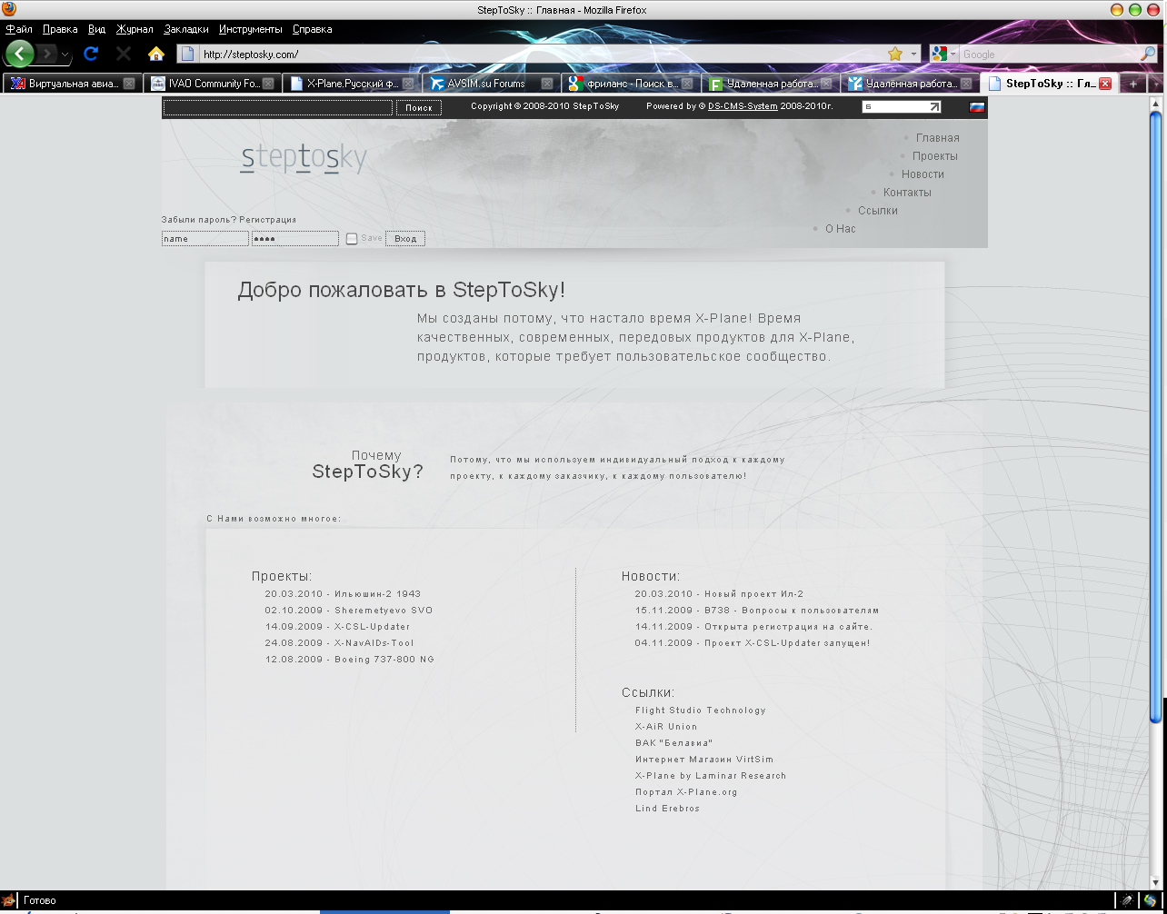
Task: Open the DS-CMS-System link
Action: [x=743, y=106]
